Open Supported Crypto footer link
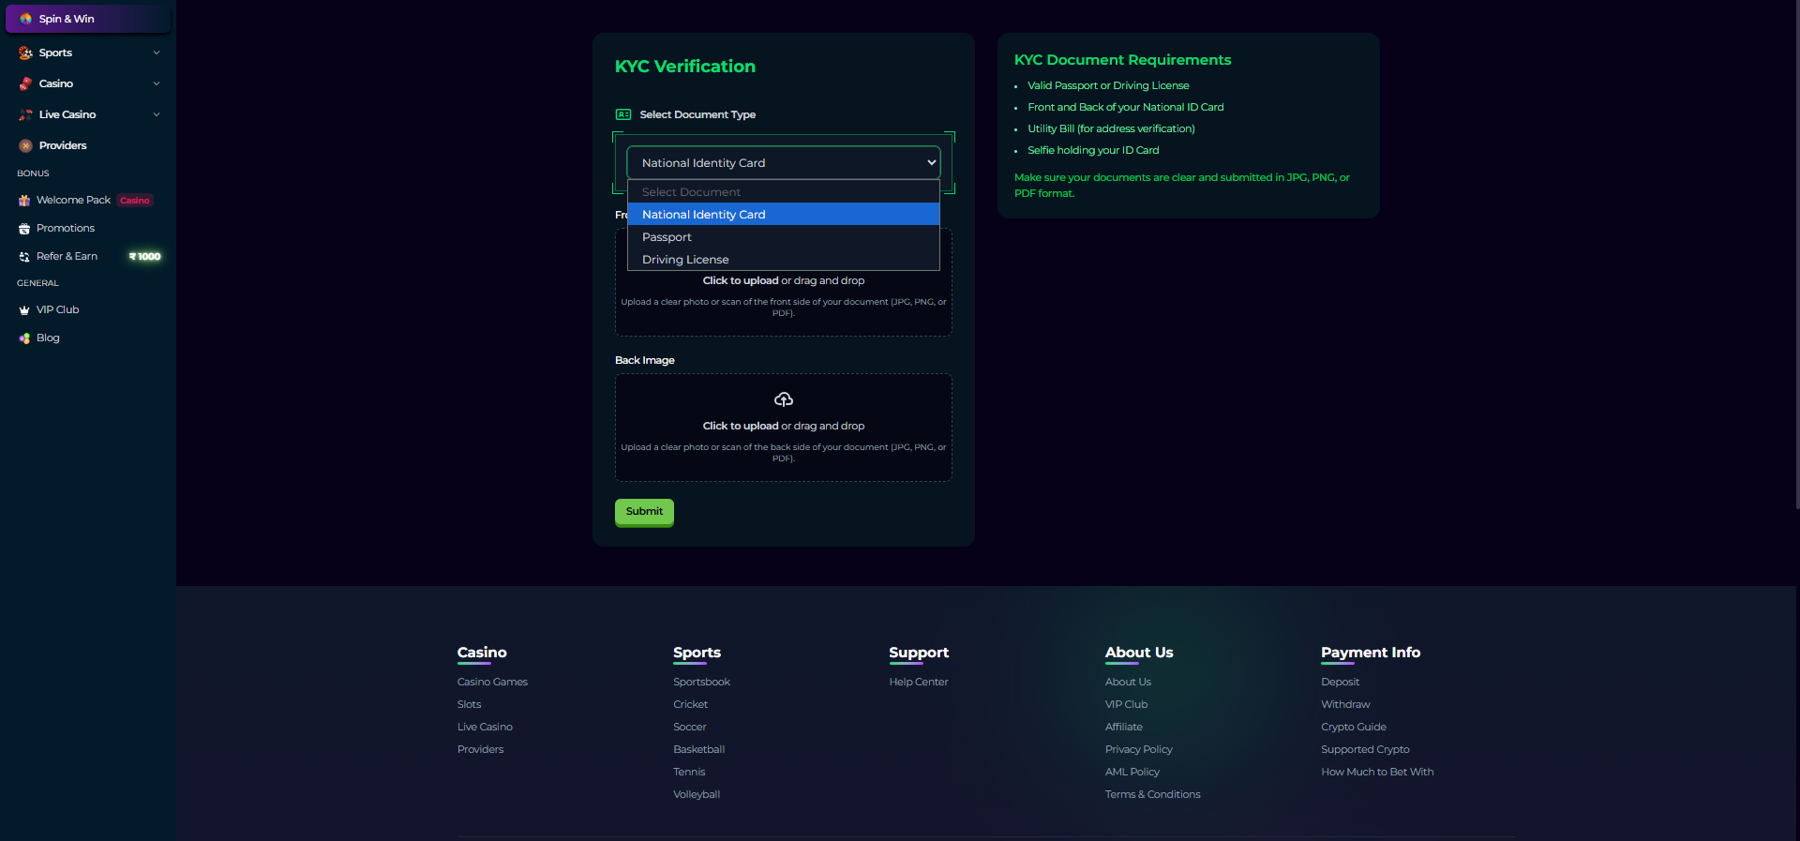The width and height of the screenshot is (1800, 841). [x=1365, y=750]
